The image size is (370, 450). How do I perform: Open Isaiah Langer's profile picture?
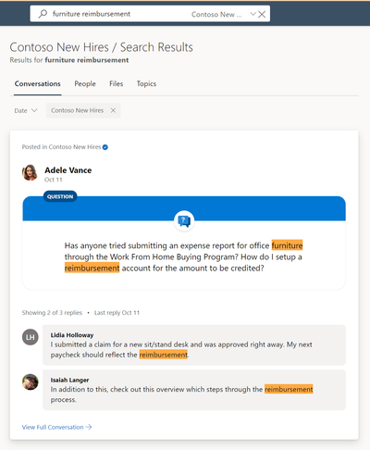click(31, 382)
